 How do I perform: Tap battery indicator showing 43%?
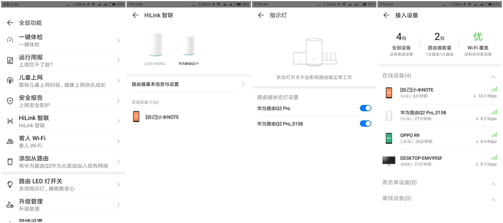coord(116,5)
